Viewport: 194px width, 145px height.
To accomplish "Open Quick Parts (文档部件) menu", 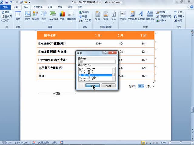I will (132, 17).
